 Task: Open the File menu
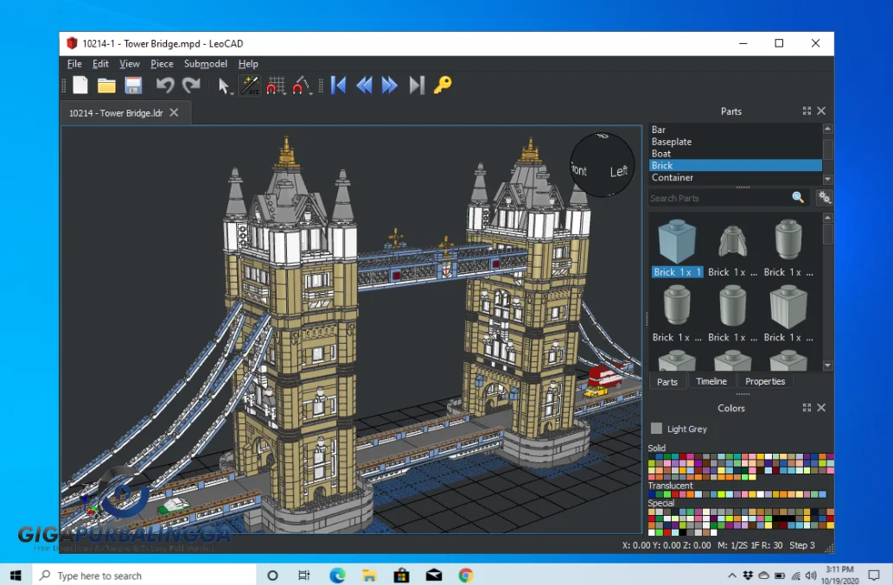coord(74,64)
